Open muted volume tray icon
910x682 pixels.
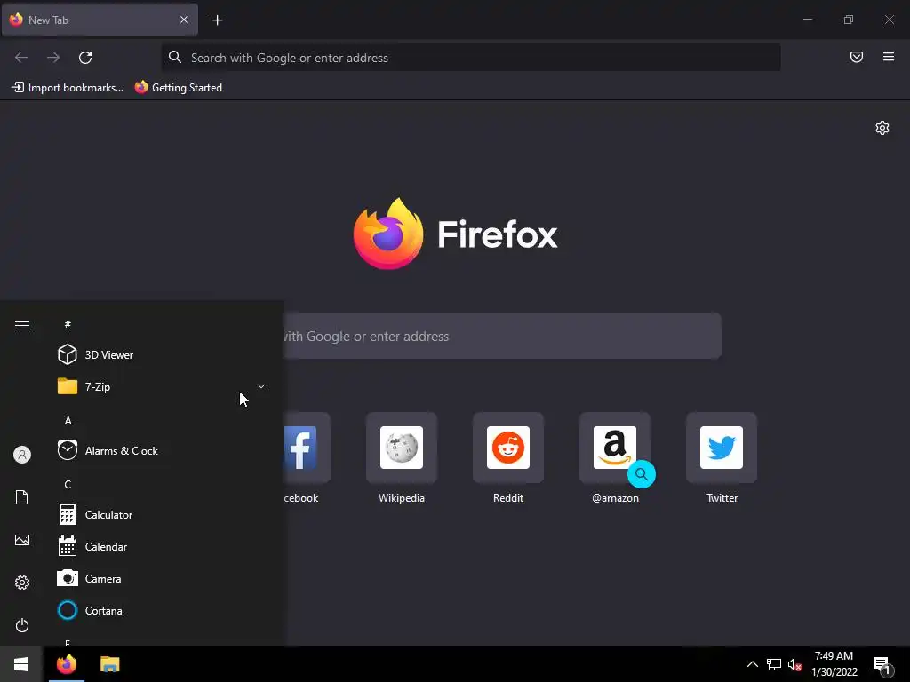point(795,664)
